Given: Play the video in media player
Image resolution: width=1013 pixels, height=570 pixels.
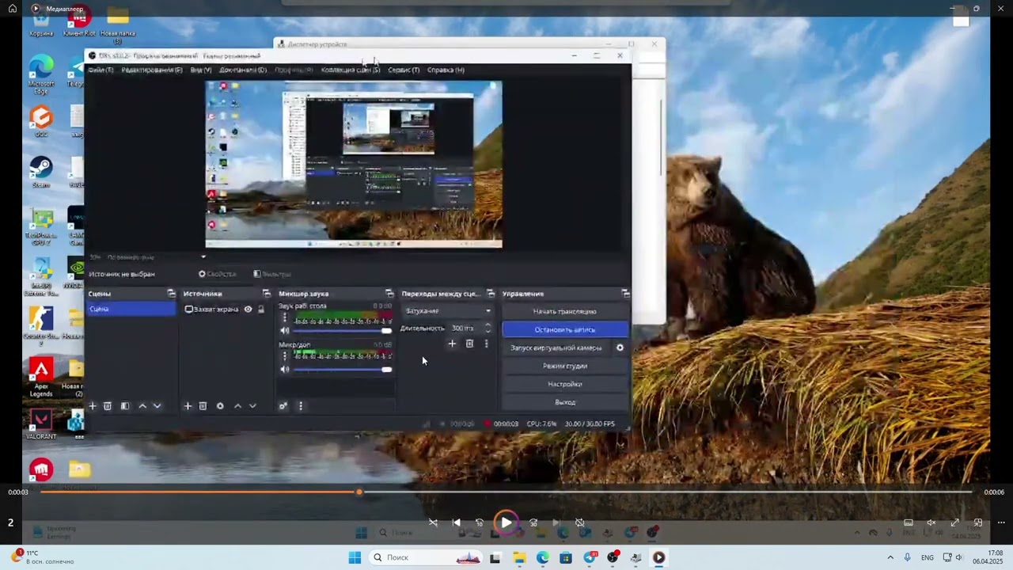Looking at the screenshot, I should (506, 522).
